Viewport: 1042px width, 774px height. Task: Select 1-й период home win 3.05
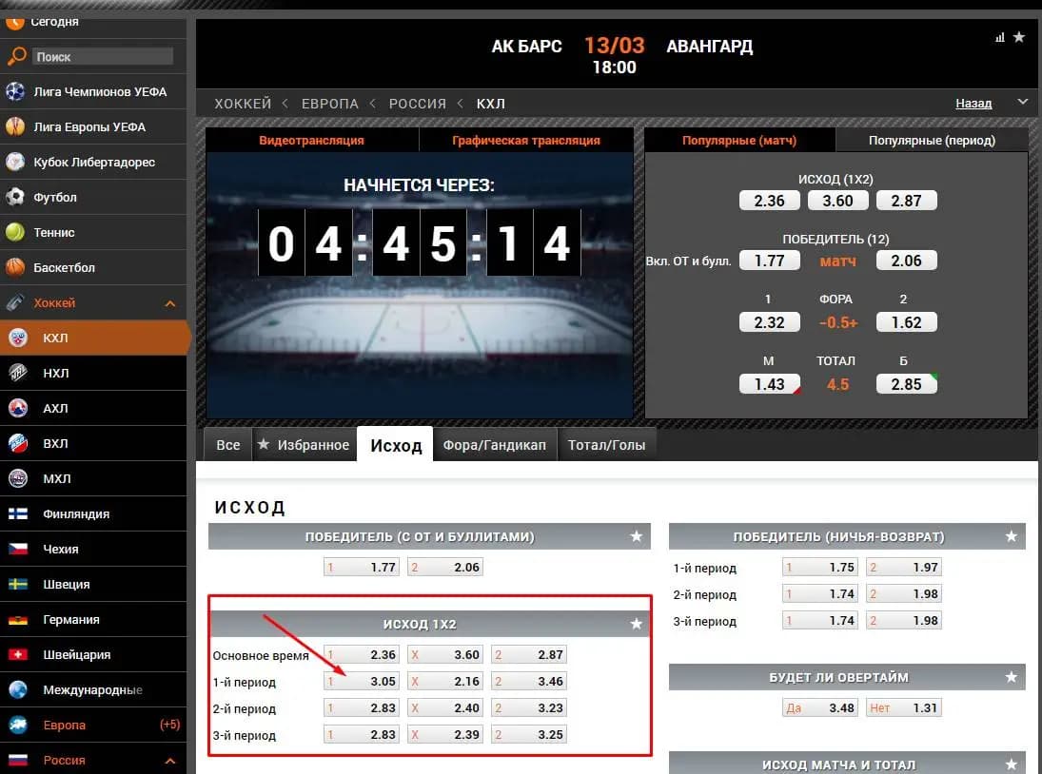(362, 681)
